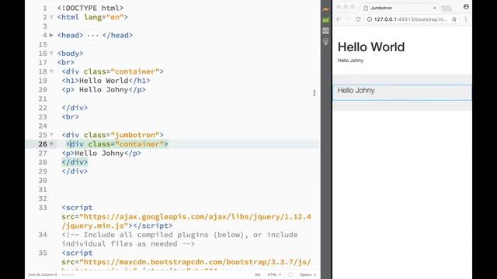Click the lightbulb icon in Brackets sidebar
497x279 pixels.
(x=326, y=41)
